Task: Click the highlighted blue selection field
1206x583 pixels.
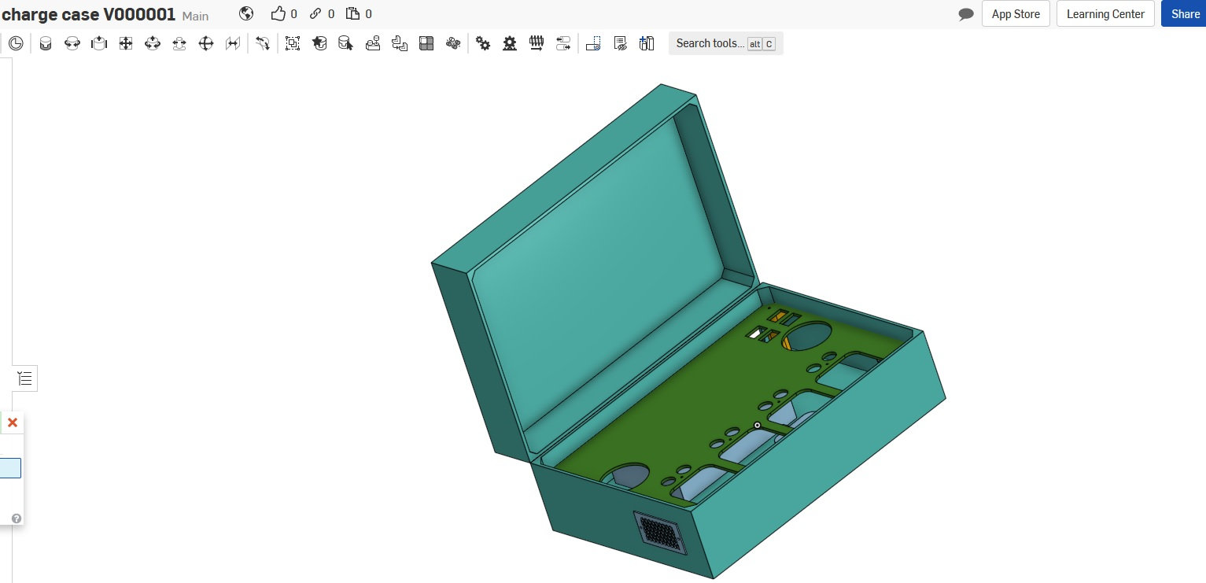Action: click(10, 468)
